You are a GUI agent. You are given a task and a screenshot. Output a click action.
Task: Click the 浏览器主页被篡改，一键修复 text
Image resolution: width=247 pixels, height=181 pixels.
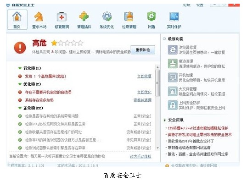coord(202,52)
